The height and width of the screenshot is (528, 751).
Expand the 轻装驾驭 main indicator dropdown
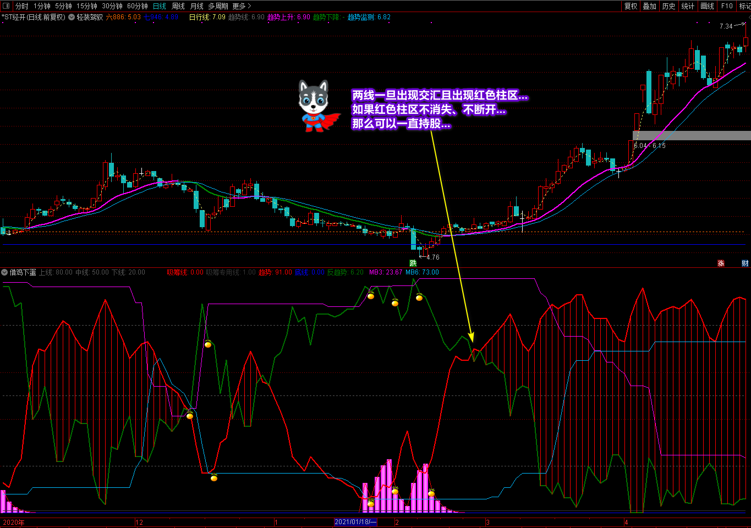[72, 17]
